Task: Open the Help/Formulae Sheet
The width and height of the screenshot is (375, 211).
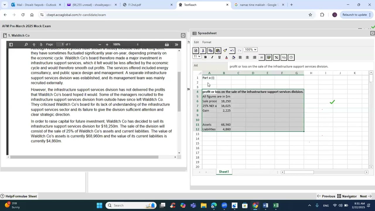Action: (x=18, y=196)
